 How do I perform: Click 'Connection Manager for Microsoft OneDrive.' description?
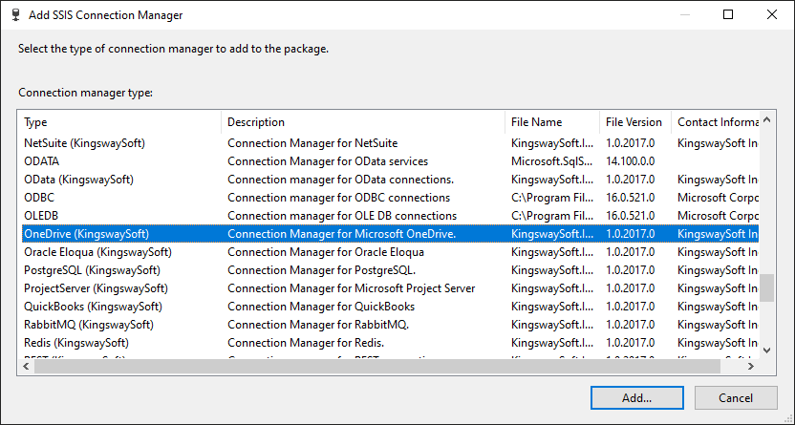coord(342,234)
